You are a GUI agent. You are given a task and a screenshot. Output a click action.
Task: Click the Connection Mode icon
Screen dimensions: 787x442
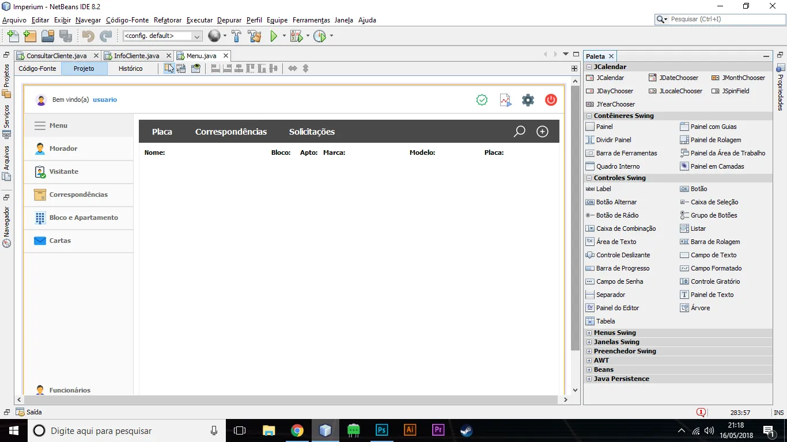[x=181, y=68]
